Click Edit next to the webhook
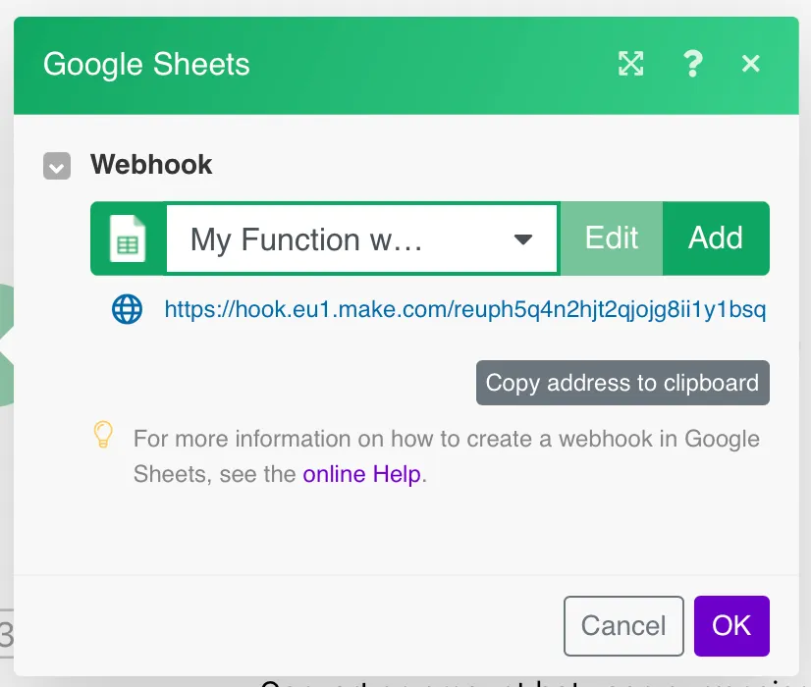The width and height of the screenshot is (811, 687). 612,238
